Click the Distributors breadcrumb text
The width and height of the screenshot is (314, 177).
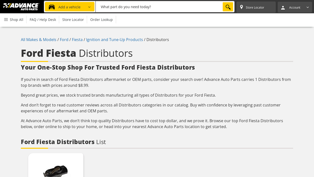158,40
